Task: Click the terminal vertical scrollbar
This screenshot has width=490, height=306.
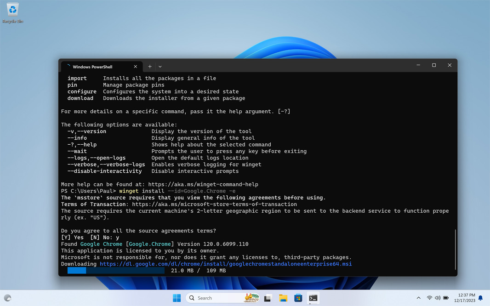Action: click(x=455, y=249)
